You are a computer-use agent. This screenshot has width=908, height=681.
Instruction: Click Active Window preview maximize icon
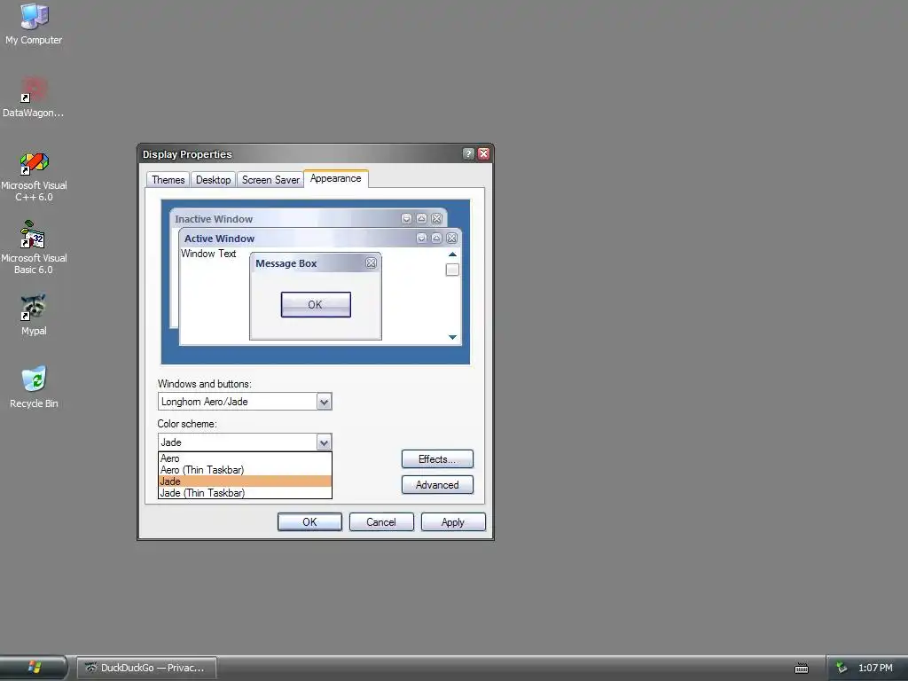pyautogui.click(x=436, y=238)
